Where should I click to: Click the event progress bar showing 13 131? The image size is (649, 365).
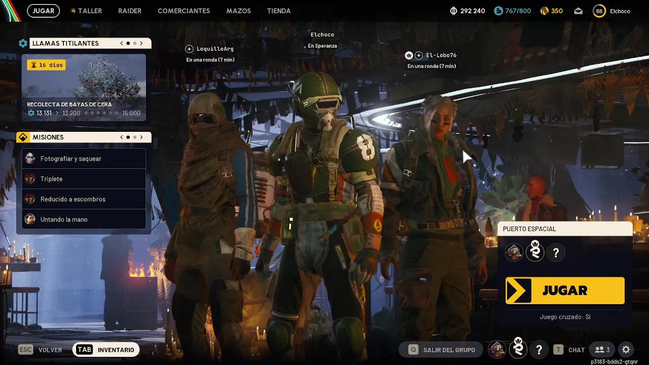[84, 113]
